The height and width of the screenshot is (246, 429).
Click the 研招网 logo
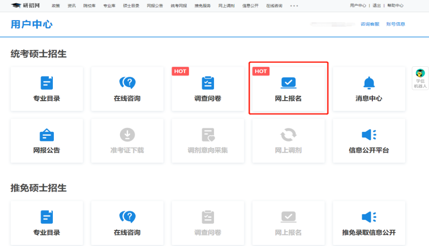(x=26, y=6)
